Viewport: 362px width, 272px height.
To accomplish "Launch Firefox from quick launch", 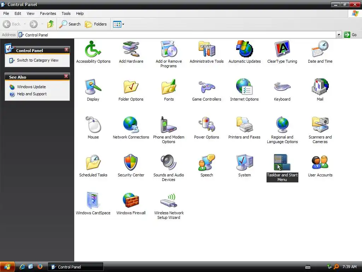I will click(40, 267).
